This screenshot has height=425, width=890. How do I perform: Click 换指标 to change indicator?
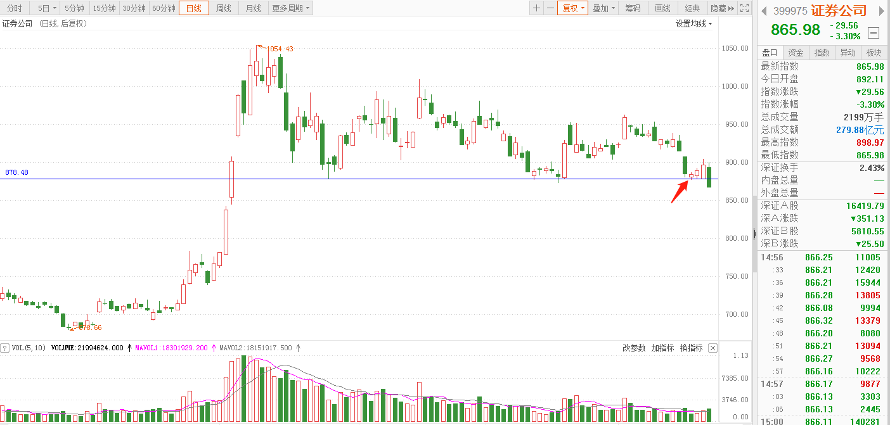pyautogui.click(x=692, y=348)
